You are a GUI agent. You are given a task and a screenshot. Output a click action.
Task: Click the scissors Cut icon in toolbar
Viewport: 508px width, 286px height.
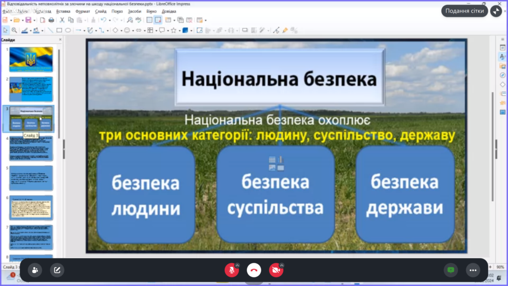coord(62,20)
